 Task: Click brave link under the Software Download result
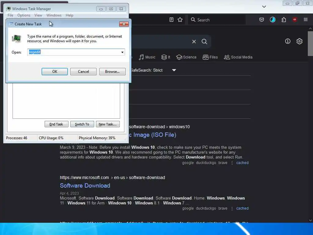click(223, 208)
